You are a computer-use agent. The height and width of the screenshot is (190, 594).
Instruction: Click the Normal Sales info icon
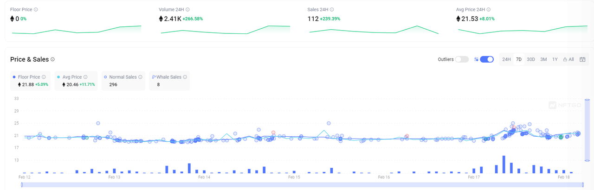point(140,77)
